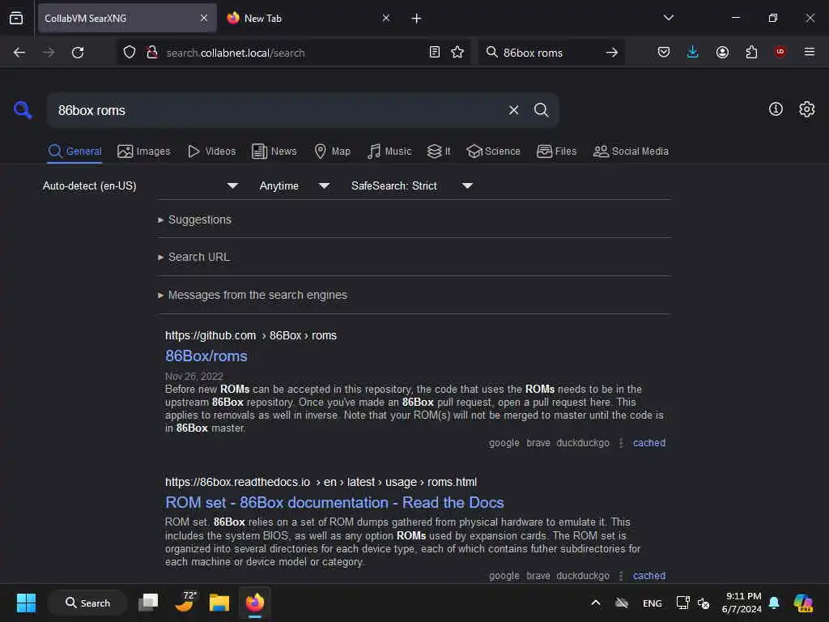Open the Firefox account icon
The width and height of the screenshot is (829, 622).
722,52
